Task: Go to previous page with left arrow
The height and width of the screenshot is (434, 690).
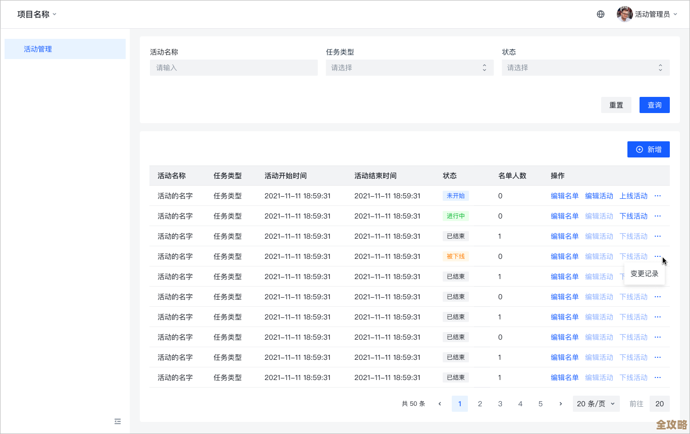Action: 440,404
